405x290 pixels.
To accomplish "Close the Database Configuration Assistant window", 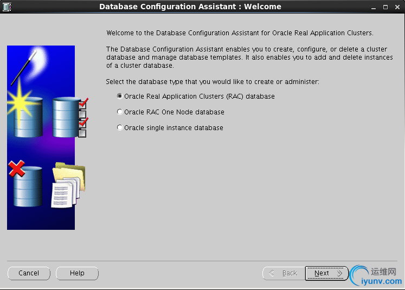I will tap(397, 7).
